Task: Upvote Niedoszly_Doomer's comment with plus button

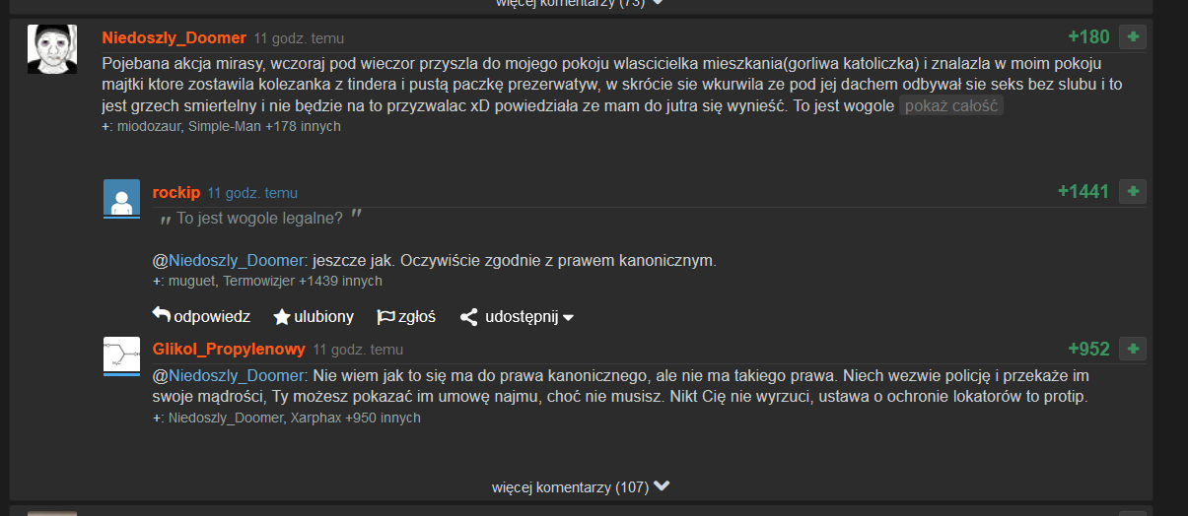Action: click(1133, 37)
